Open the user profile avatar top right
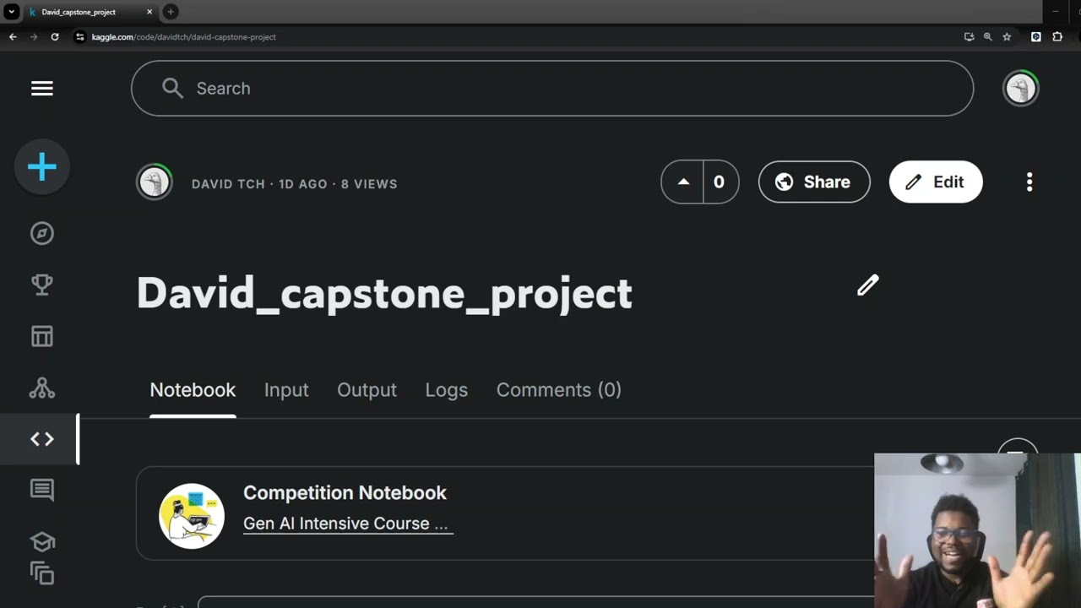 1020,88
